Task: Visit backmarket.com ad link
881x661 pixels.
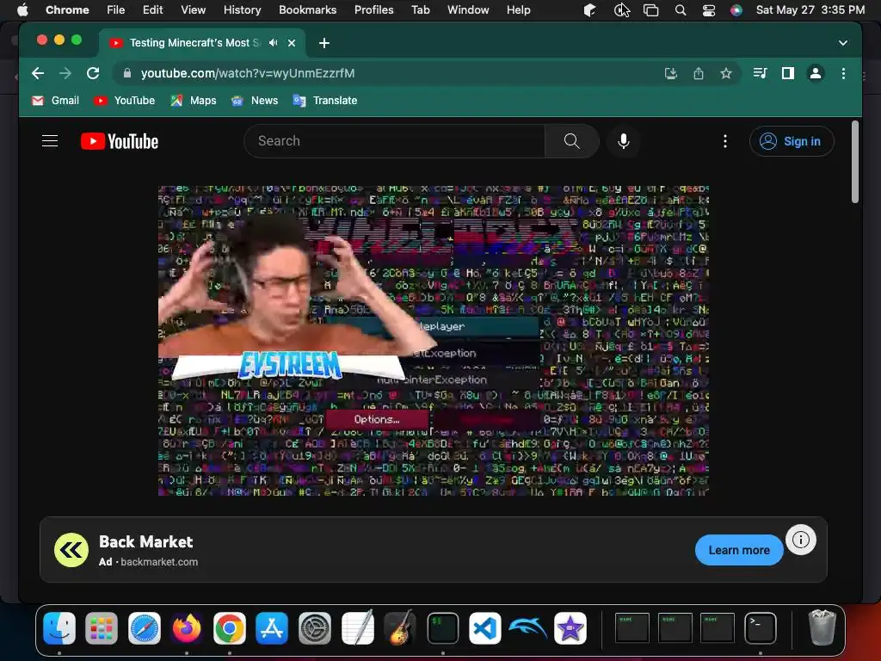Action: (x=159, y=561)
